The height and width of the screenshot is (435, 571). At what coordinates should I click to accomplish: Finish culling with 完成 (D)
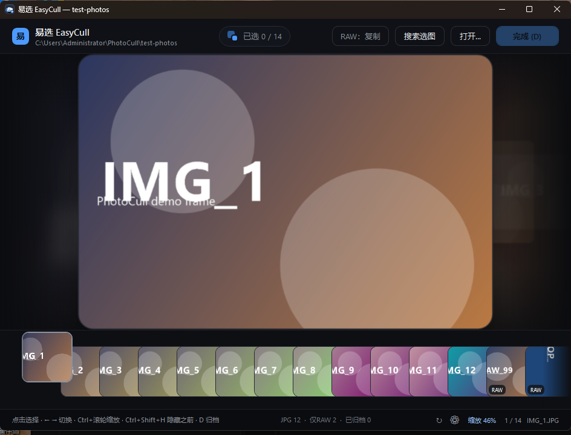pos(527,36)
